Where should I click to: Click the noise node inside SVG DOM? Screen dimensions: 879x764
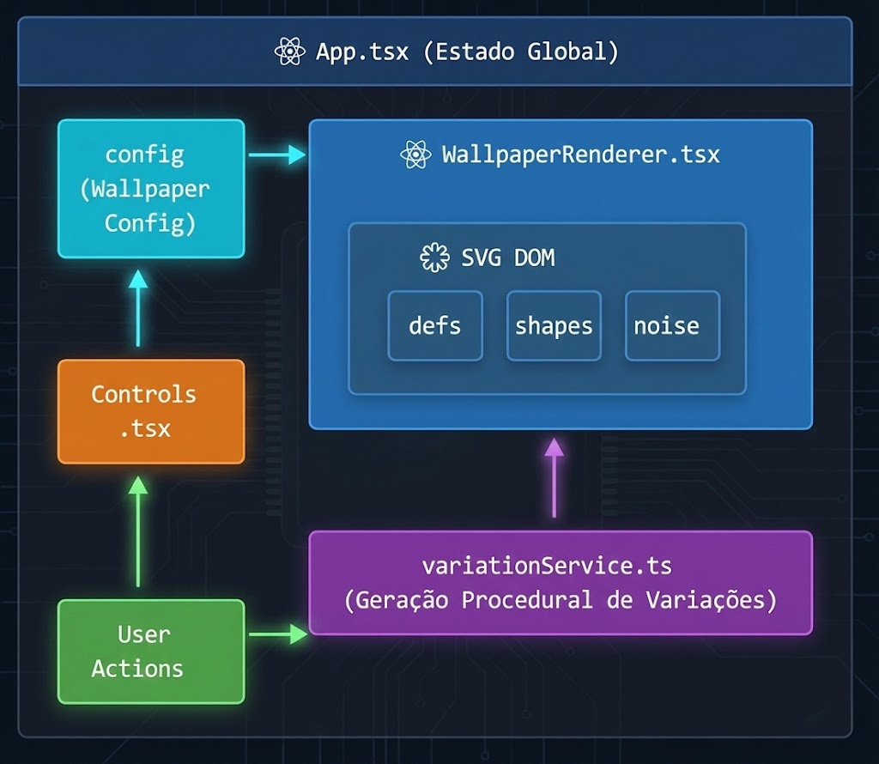pos(671,326)
